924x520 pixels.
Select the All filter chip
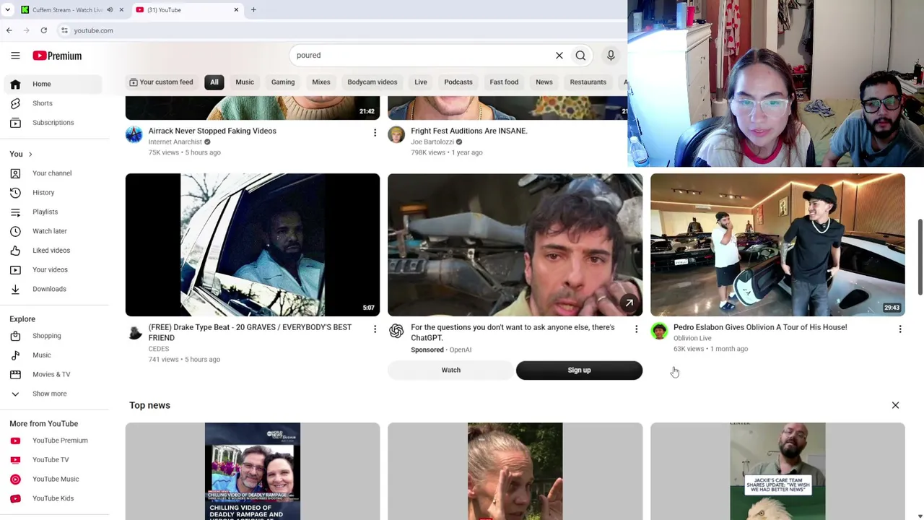(214, 82)
